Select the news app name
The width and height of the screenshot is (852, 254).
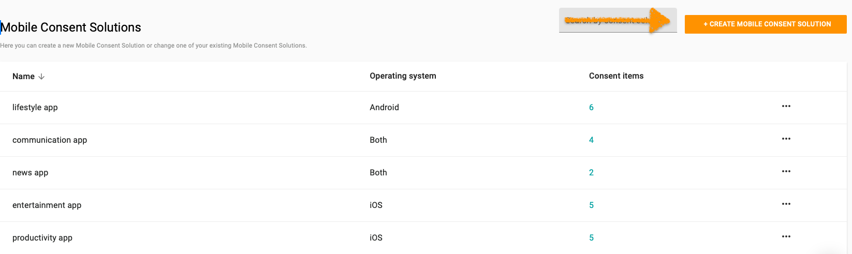click(x=30, y=173)
